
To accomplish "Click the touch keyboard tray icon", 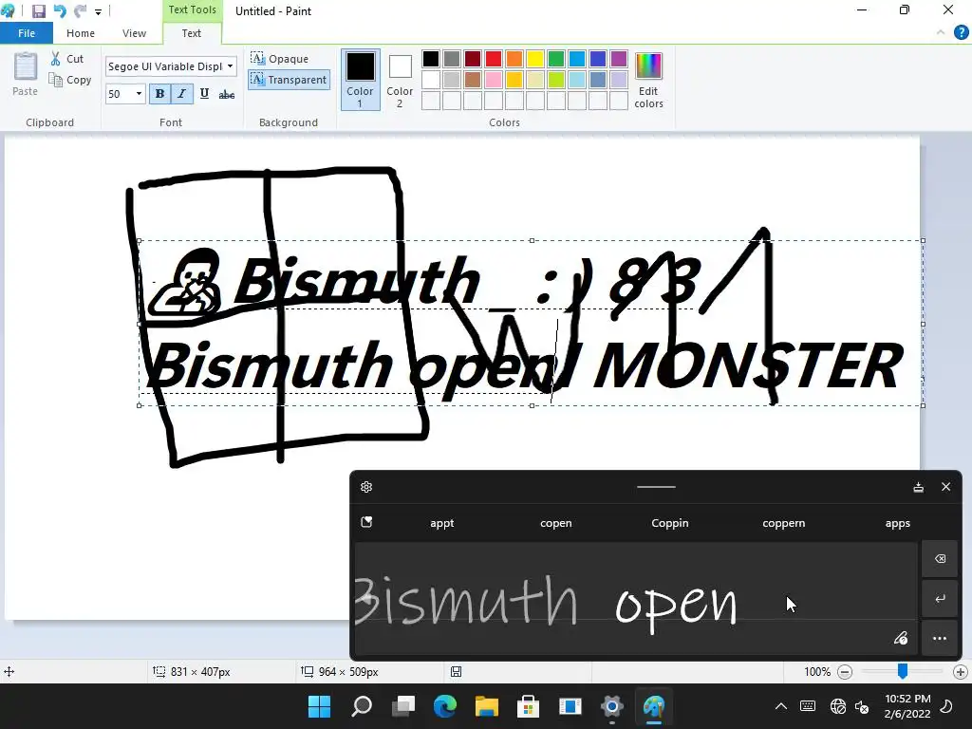I will tap(808, 706).
